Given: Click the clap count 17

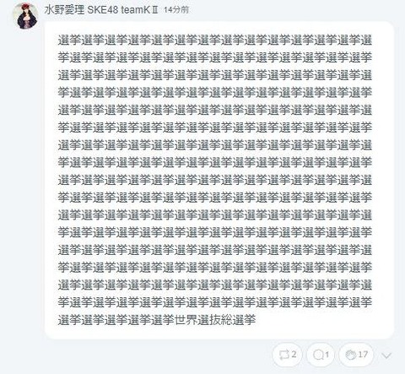Looking at the screenshot, I should [x=363, y=355].
